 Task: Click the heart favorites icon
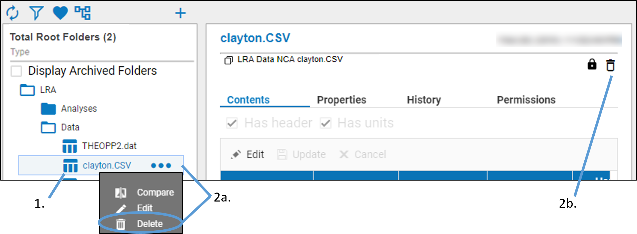(x=60, y=13)
